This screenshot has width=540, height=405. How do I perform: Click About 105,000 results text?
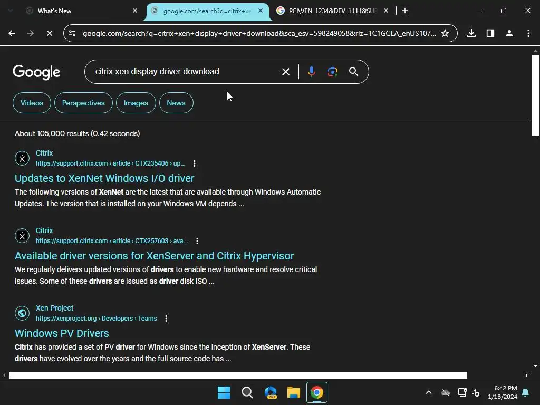[x=77, y=133]
